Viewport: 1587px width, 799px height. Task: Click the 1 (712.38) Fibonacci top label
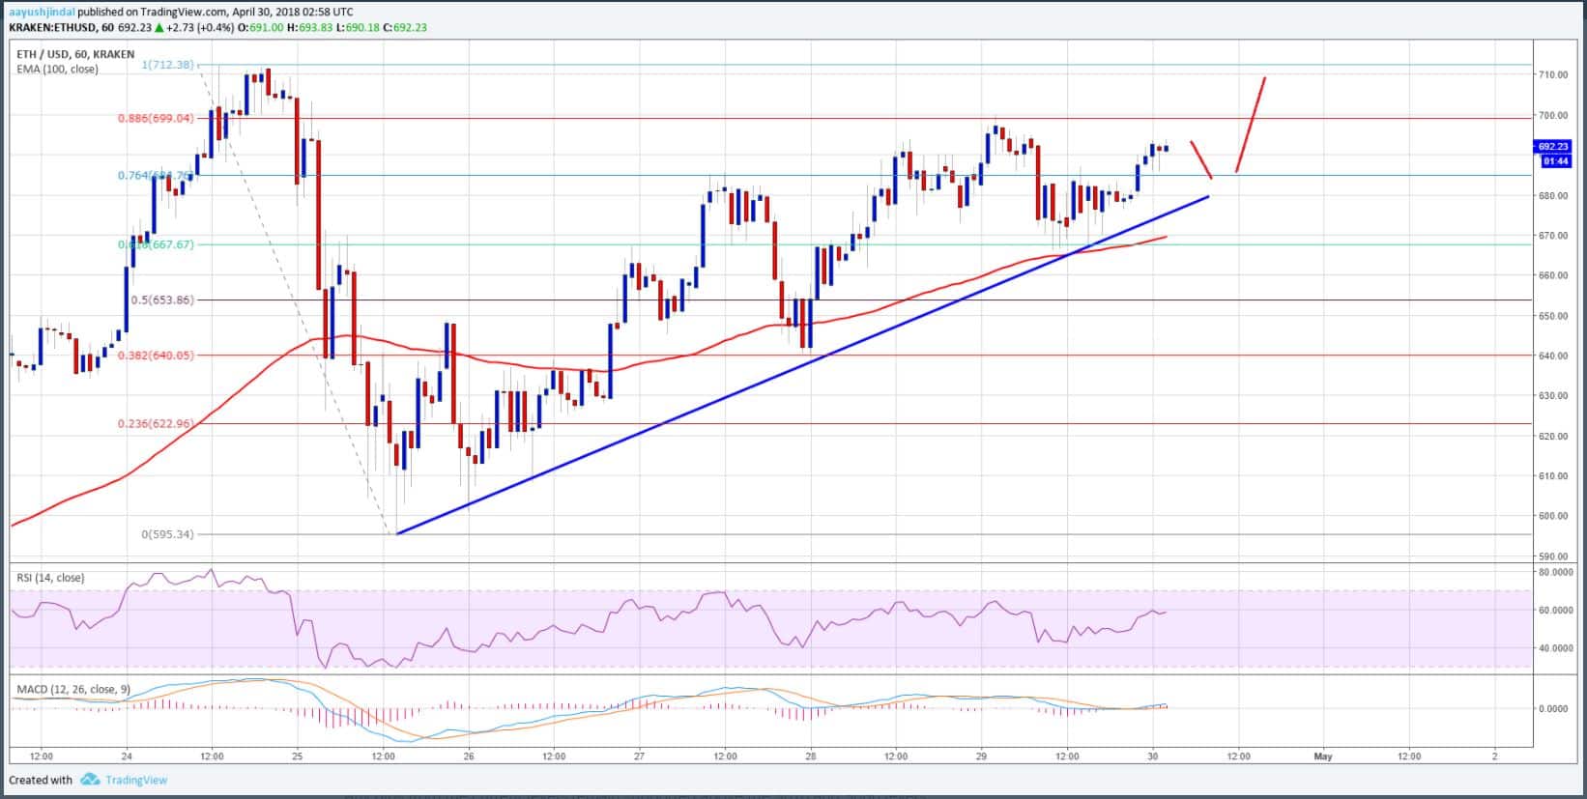[x=167, y=65]
